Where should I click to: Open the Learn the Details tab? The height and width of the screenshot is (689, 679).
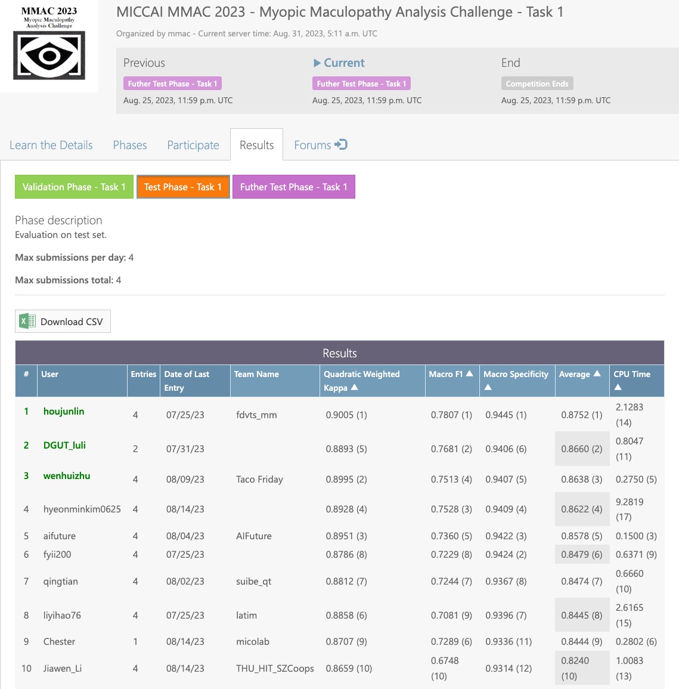[51, 145]
